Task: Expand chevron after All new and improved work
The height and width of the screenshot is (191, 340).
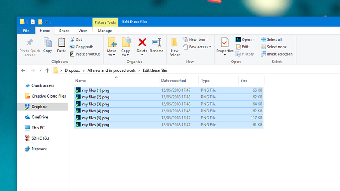Action: coord(139,70)
